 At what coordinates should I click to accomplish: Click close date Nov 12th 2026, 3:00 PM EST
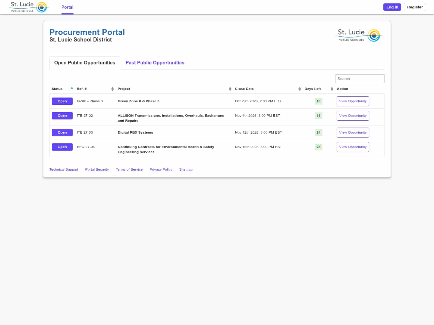[x=259, y=132]
